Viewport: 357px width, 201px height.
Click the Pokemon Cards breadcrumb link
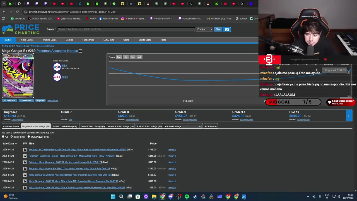tap(22, 46)
